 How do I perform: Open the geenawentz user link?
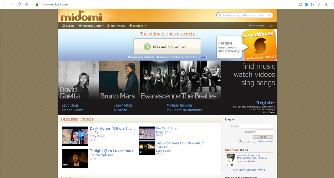pos(243,155)
